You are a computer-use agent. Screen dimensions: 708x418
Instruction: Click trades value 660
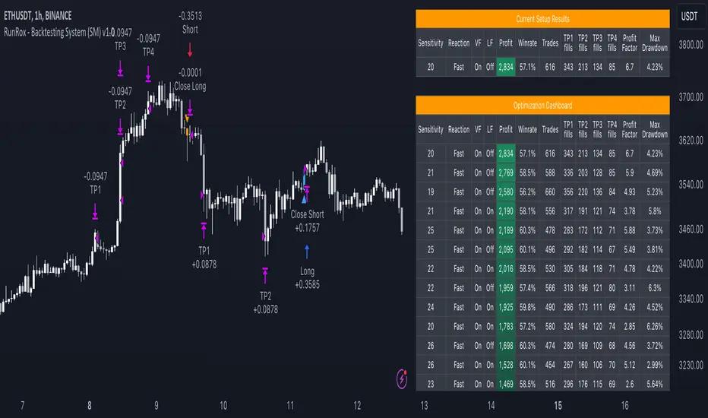[550, 192]
